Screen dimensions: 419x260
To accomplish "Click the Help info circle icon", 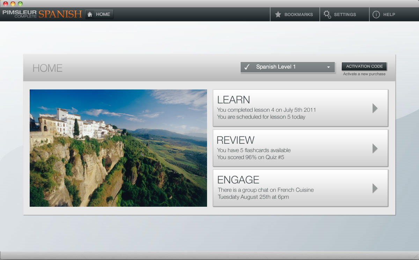I will 376,15.
